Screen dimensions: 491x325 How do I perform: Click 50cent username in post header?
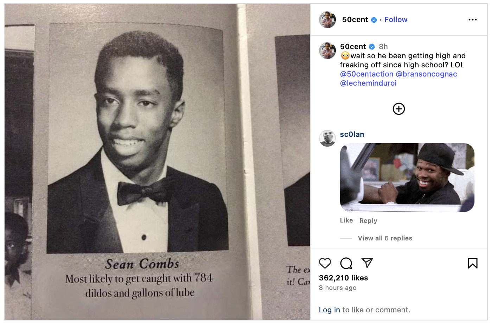tap(355, 20)
